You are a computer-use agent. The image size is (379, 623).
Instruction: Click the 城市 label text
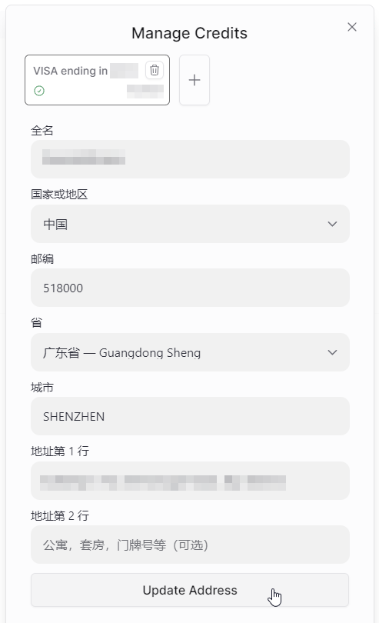click(x=42, y=388)
